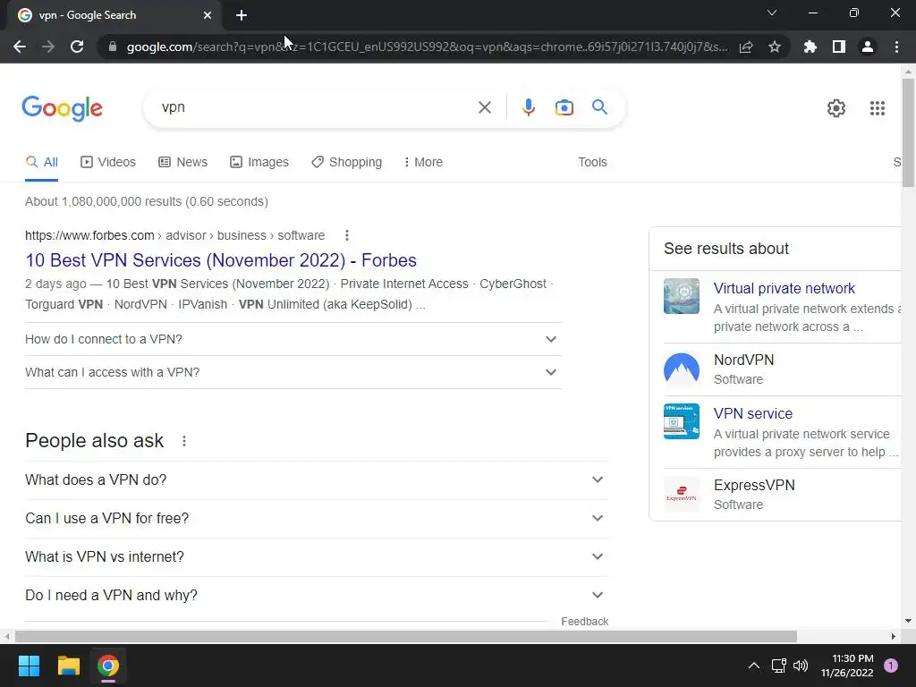The height and width of the screenshot is (687, 916).
Task: Select the All results tab
Action: [41, 163]
